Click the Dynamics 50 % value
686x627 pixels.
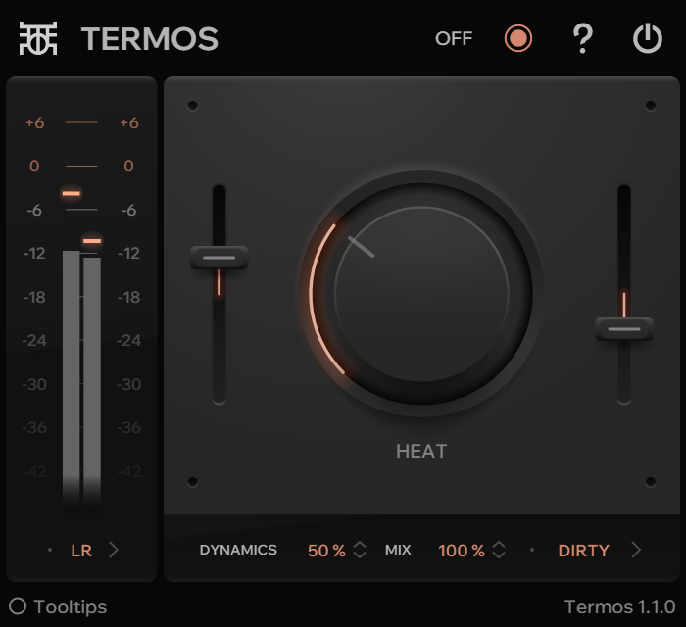326,551
